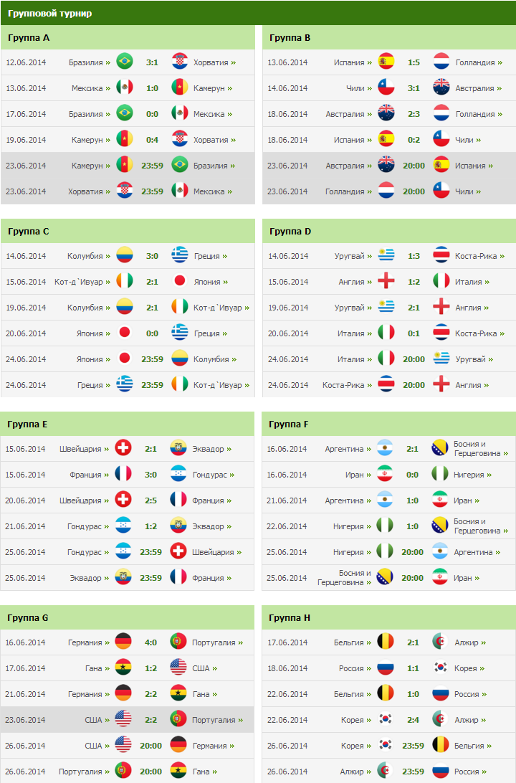Click the Argentina flag in the 16.06.2014 match
Screen dimensions: 516x783
click(x=385, y=448)
